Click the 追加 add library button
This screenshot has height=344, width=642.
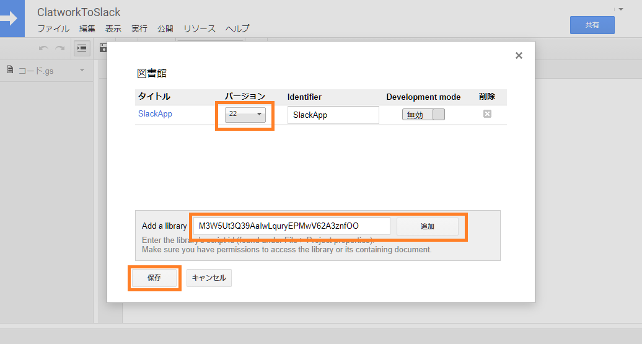click(428, 226)
